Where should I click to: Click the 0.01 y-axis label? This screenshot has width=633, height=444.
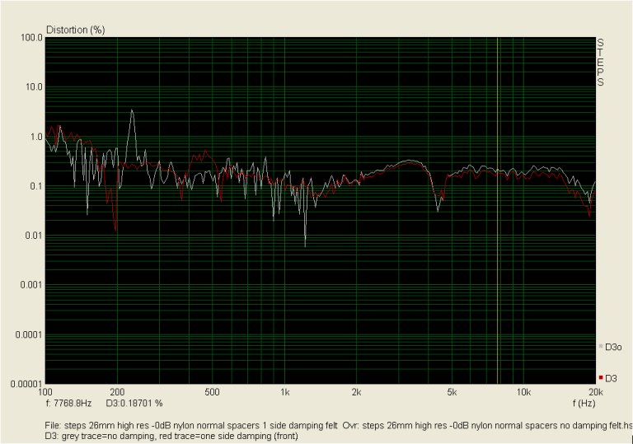click(34, 236)
